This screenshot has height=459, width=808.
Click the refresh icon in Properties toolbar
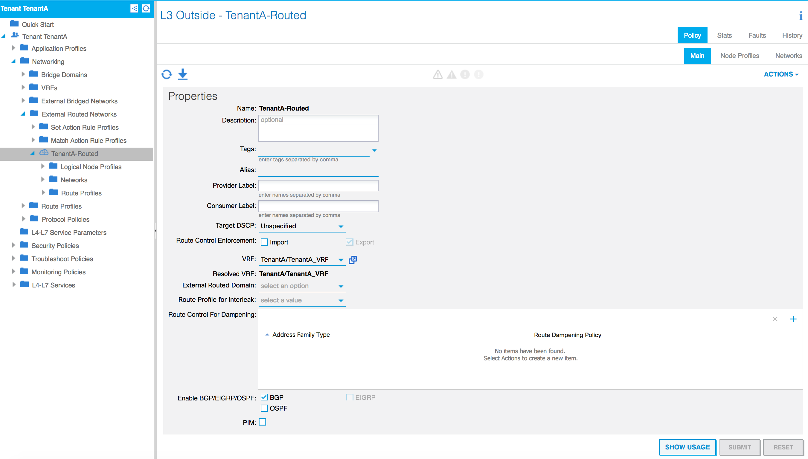point(167,74)
